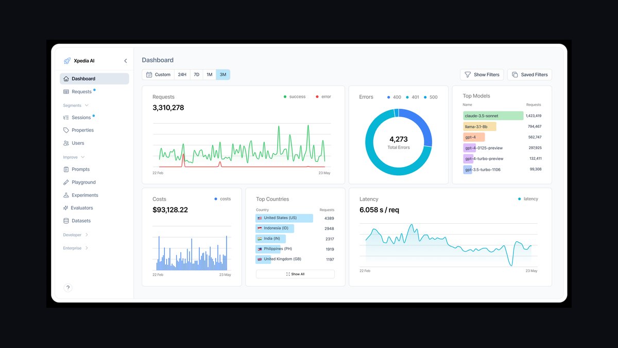Click the expand icon on Show All
Screen dimensions: 618x348
pos(288,274)
